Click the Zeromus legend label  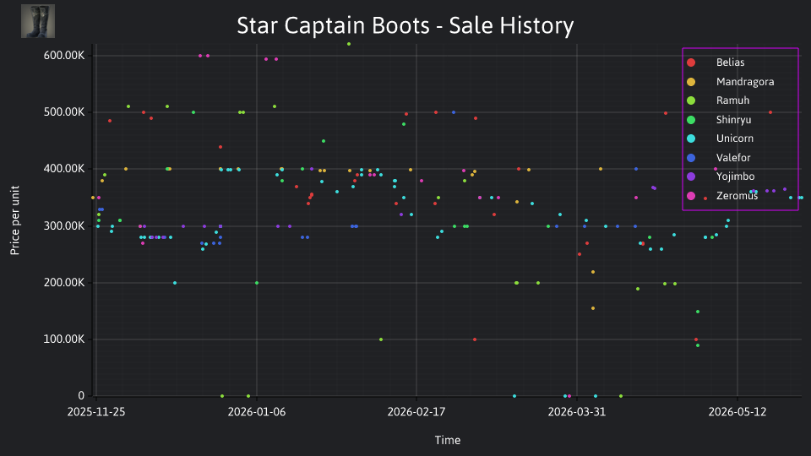[x=737, y=195]
